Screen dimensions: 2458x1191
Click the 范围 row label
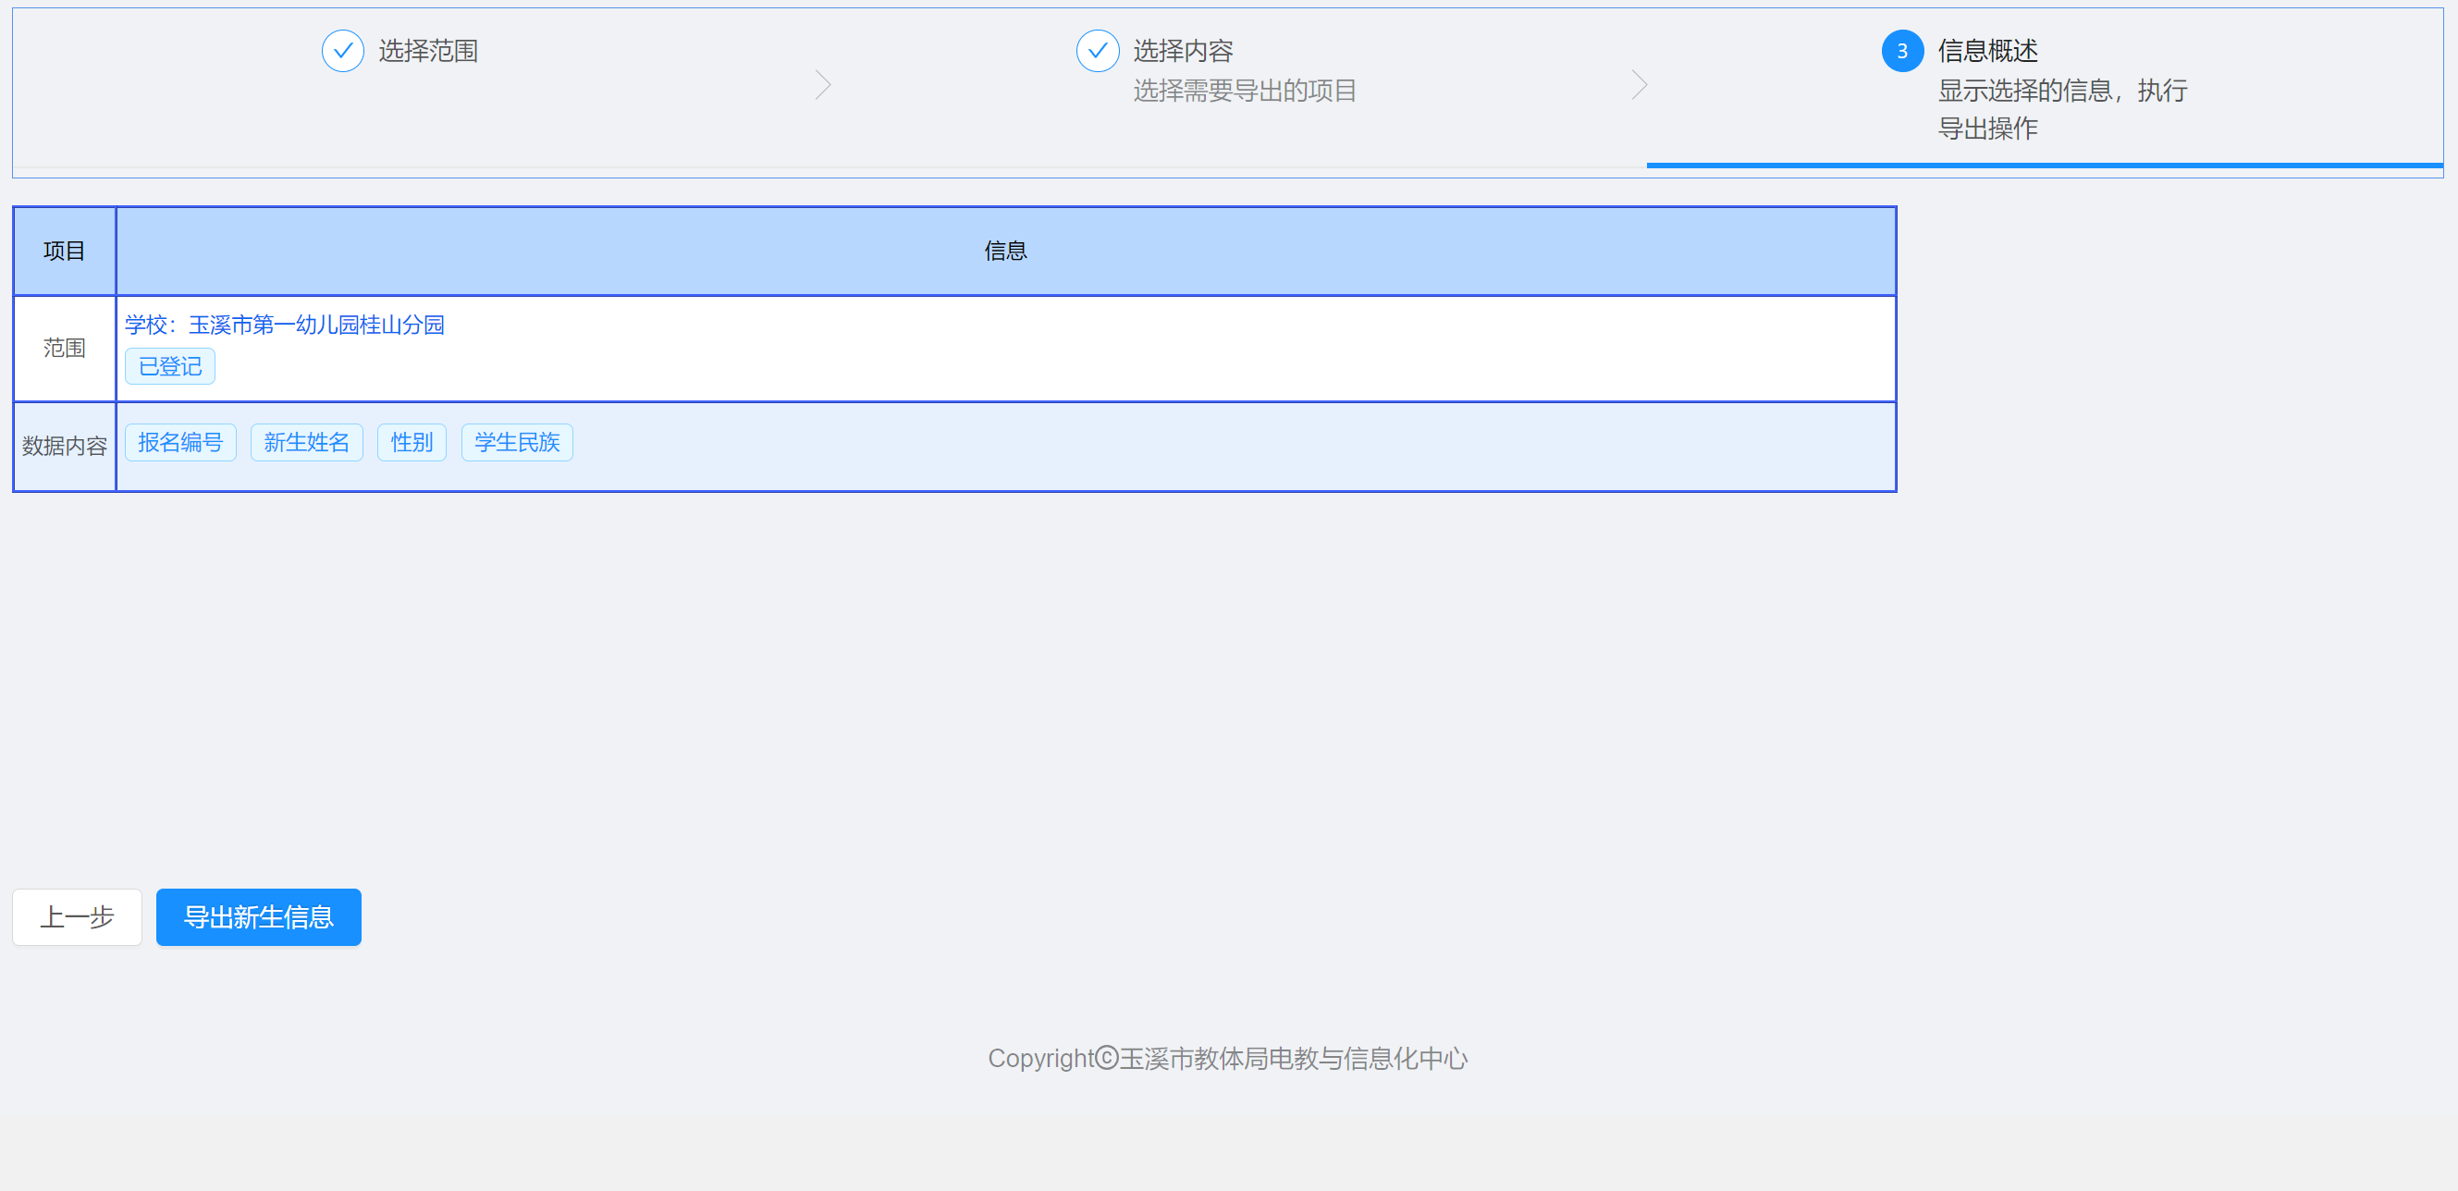(64, 349)
